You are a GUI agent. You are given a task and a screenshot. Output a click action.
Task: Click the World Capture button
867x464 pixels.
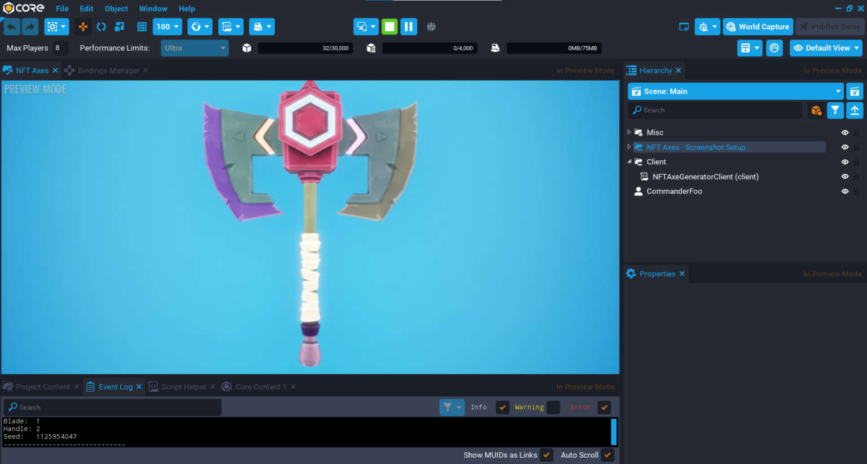point(757,27)
